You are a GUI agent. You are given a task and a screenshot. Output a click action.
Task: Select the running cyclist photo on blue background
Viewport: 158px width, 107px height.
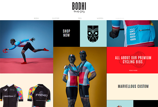[x=27, y=47]
